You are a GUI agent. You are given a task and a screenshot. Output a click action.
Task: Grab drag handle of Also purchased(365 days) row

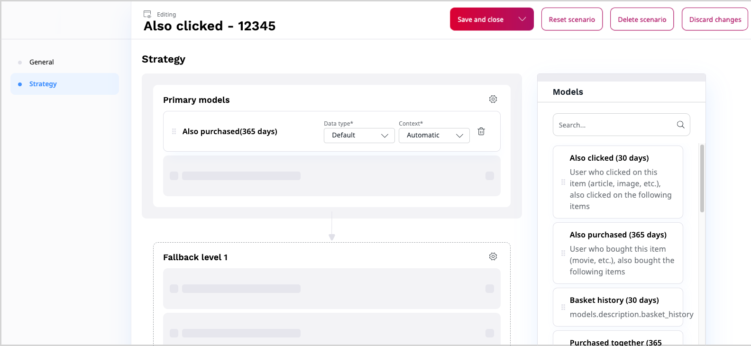(x=174, y=131)
